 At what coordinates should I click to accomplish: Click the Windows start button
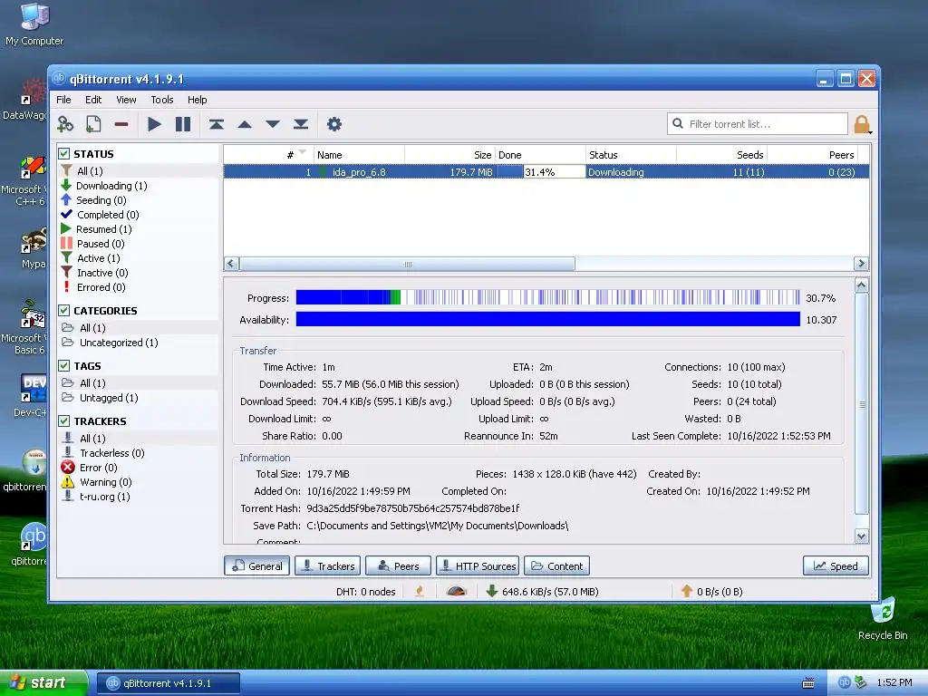coord(43,682)
